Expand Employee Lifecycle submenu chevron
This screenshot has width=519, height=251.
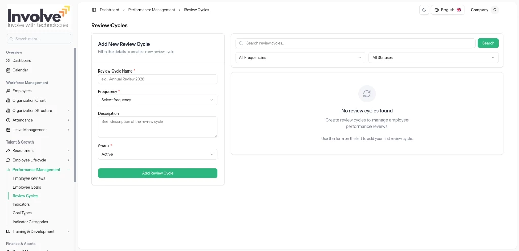pyautogui.click(x=68, y=160)
